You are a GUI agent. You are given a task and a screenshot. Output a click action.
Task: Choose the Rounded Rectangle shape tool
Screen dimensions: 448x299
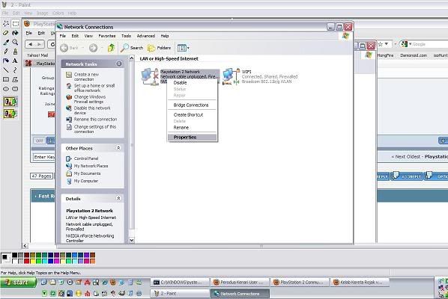(x=15, y=89)
